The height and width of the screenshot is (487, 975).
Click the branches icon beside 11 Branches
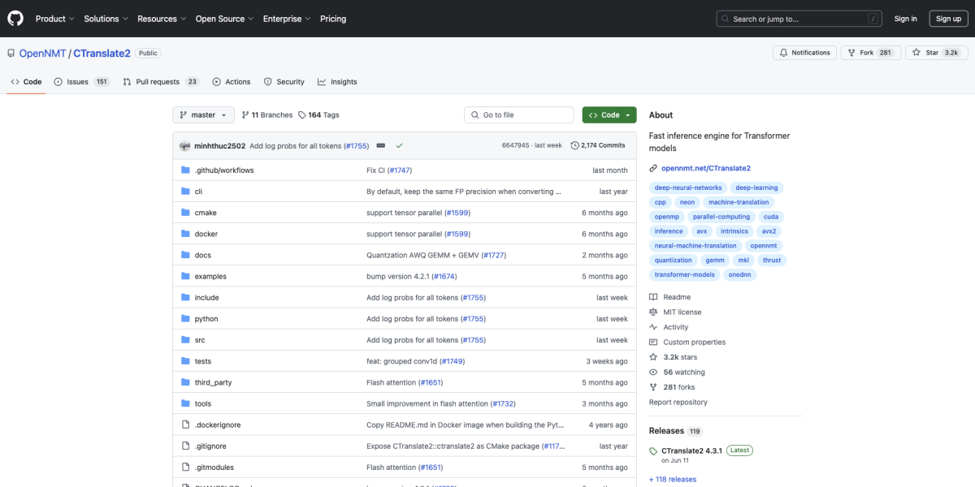(245, 115)
